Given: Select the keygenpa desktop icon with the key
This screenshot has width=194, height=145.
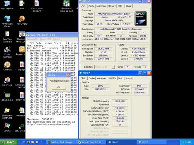Looking at the screenshot, I should point(21,51).
